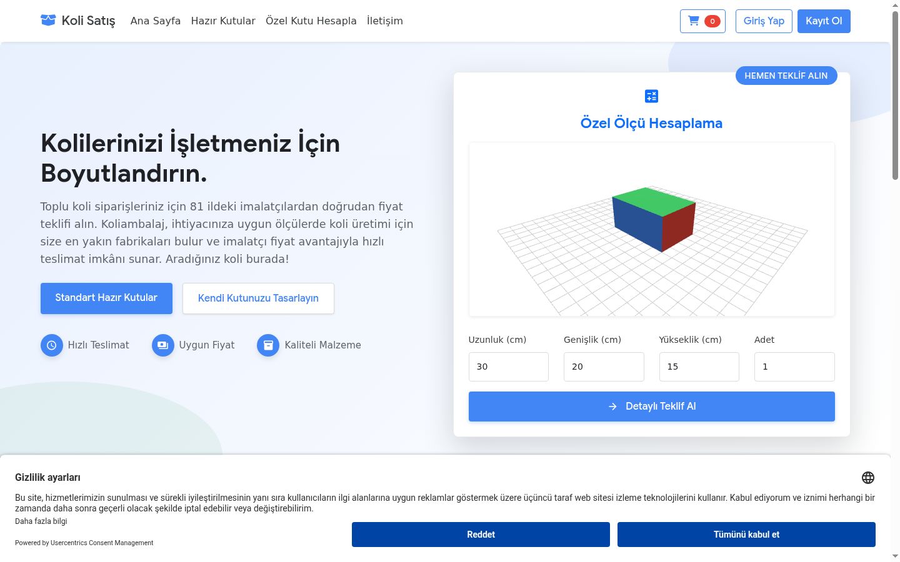
Task: Click the Koli Satış brand name
Action: (x=88, y=21)
